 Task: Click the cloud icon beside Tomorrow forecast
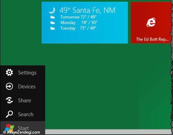click(52, 17)
